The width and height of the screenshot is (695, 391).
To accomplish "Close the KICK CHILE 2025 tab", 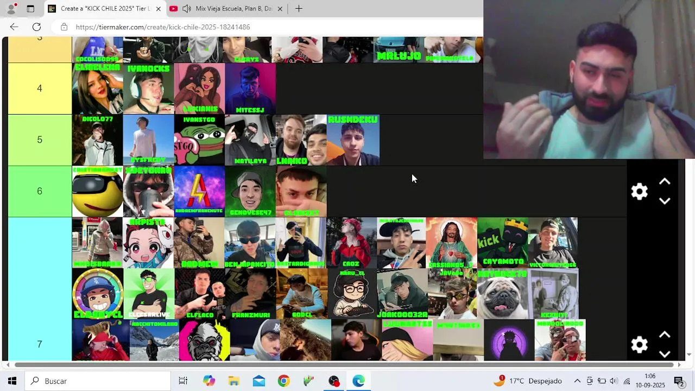I will [158, 9].
